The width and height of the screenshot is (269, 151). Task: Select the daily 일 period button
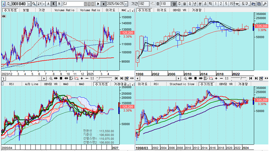click(174, 4)
